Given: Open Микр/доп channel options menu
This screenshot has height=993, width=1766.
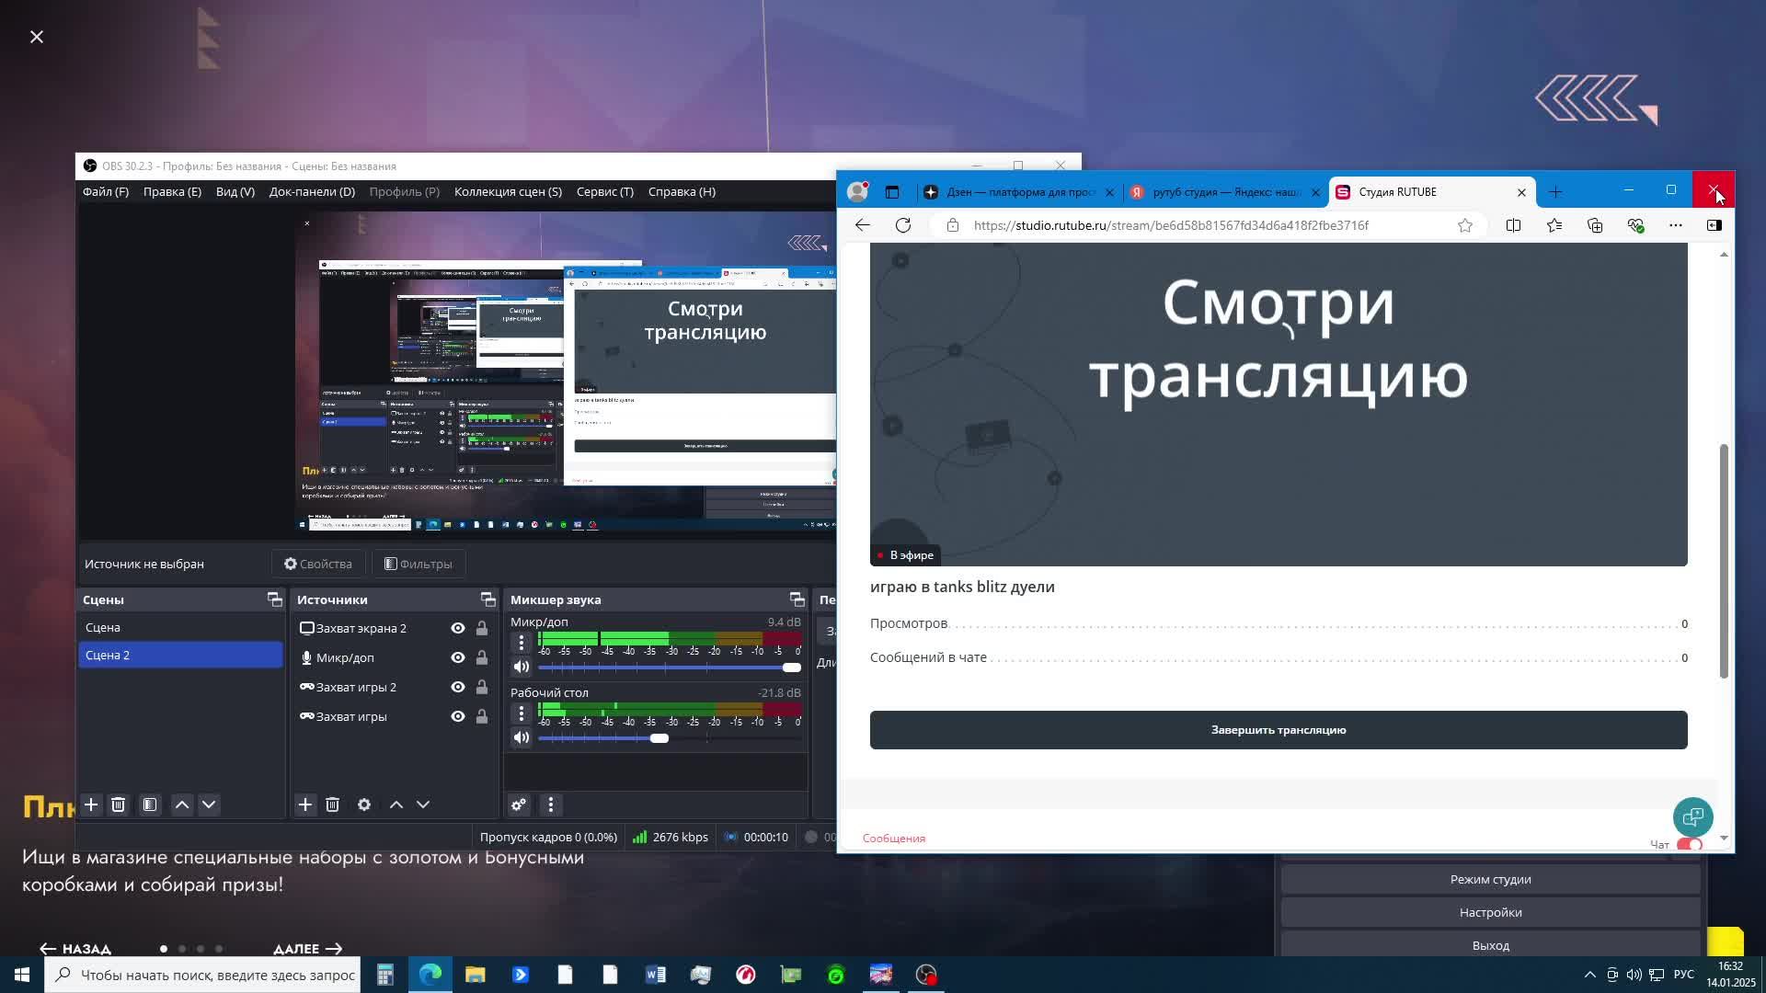Looking at the screenshot, I should point(522,642).
